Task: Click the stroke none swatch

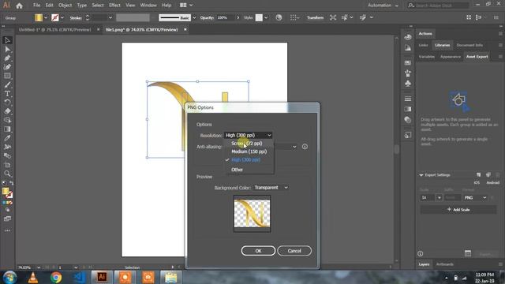Action: [55, 17]
